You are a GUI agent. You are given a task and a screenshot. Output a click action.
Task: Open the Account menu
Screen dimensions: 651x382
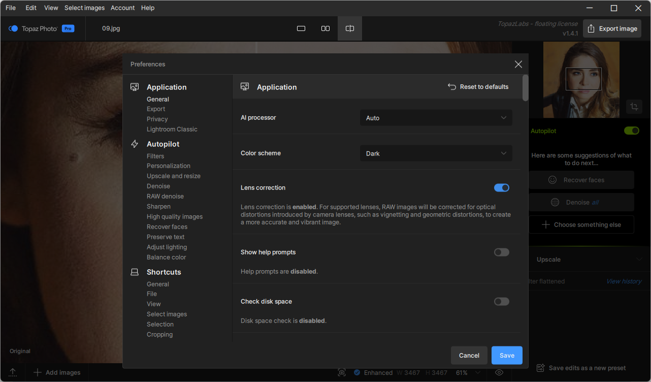point(122,8)
